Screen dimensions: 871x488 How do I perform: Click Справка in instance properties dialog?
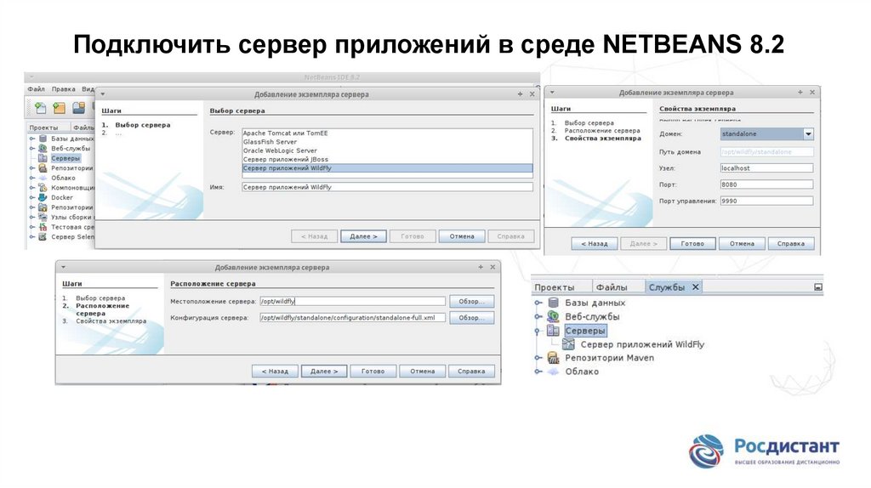(x=790, y=243)
